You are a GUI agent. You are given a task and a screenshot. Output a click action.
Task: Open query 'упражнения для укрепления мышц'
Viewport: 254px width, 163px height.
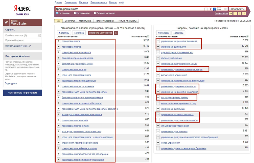[x=179, y=64]
